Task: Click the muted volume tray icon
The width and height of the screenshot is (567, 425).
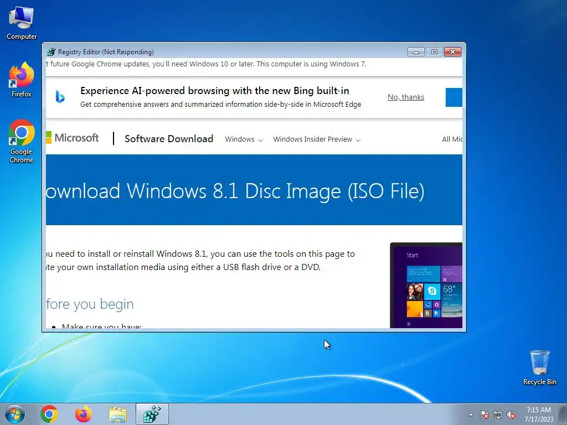Action: [x=511, y=414]
